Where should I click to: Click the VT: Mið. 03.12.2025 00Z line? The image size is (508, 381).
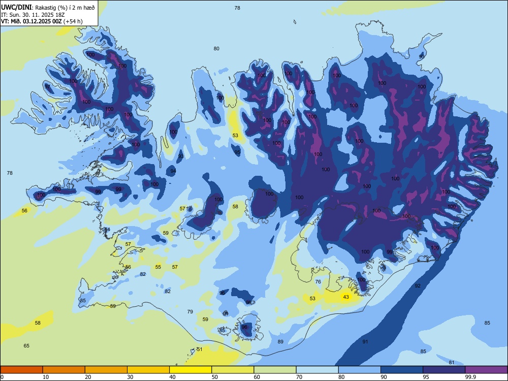(x=42, y=21)
